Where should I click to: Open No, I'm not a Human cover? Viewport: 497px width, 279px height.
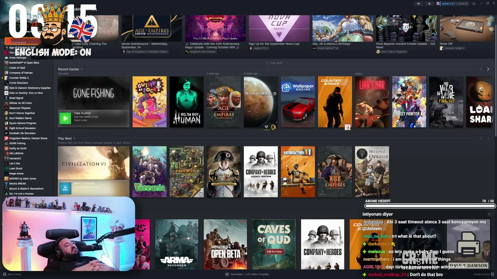click(x=186, y=102)
